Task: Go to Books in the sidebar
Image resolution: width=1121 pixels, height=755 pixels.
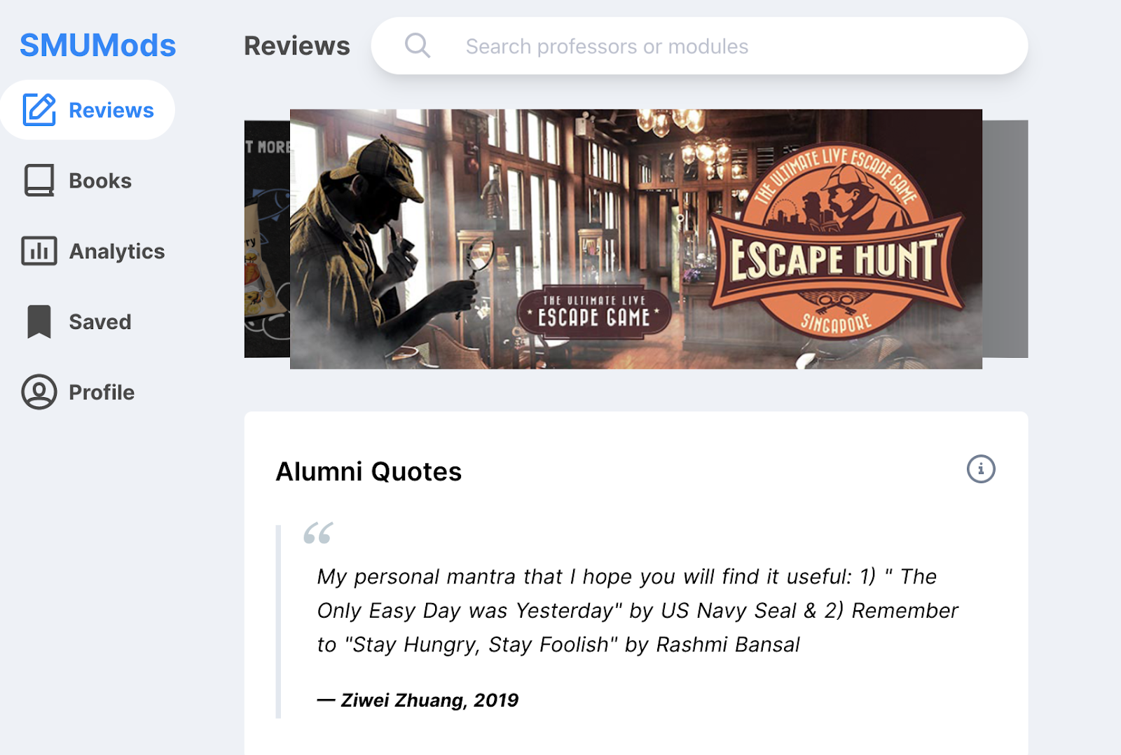Action: (78, 181)
